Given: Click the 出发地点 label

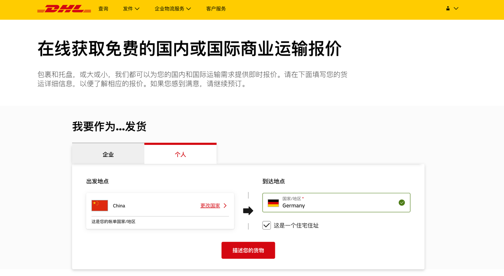Looking at the screenshot, I should tap(97, 182).
